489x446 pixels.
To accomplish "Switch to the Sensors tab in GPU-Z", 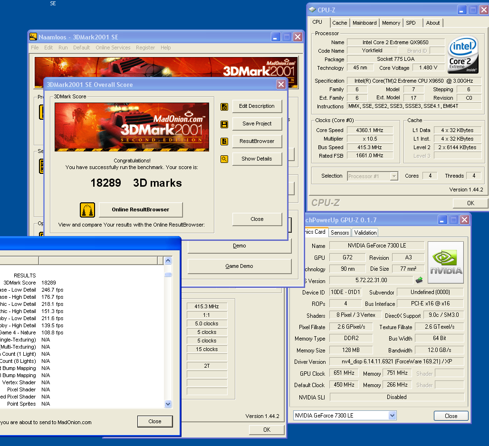I will pos(340,233).
